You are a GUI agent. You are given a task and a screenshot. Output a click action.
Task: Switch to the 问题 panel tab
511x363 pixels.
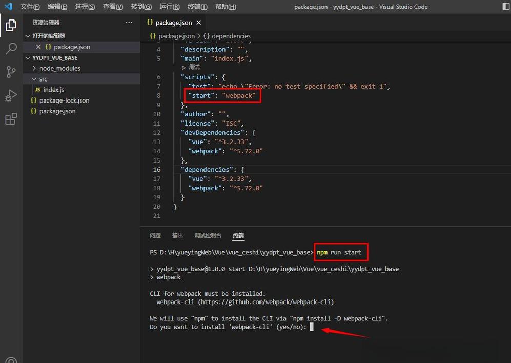[155, 235]
